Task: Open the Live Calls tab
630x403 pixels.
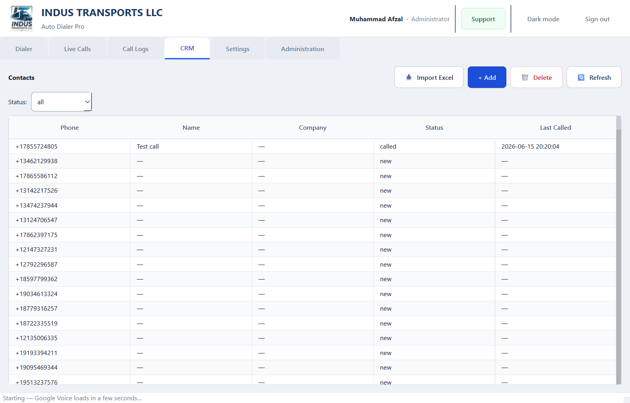Action: pyautogui.click(x=78, y=49)
